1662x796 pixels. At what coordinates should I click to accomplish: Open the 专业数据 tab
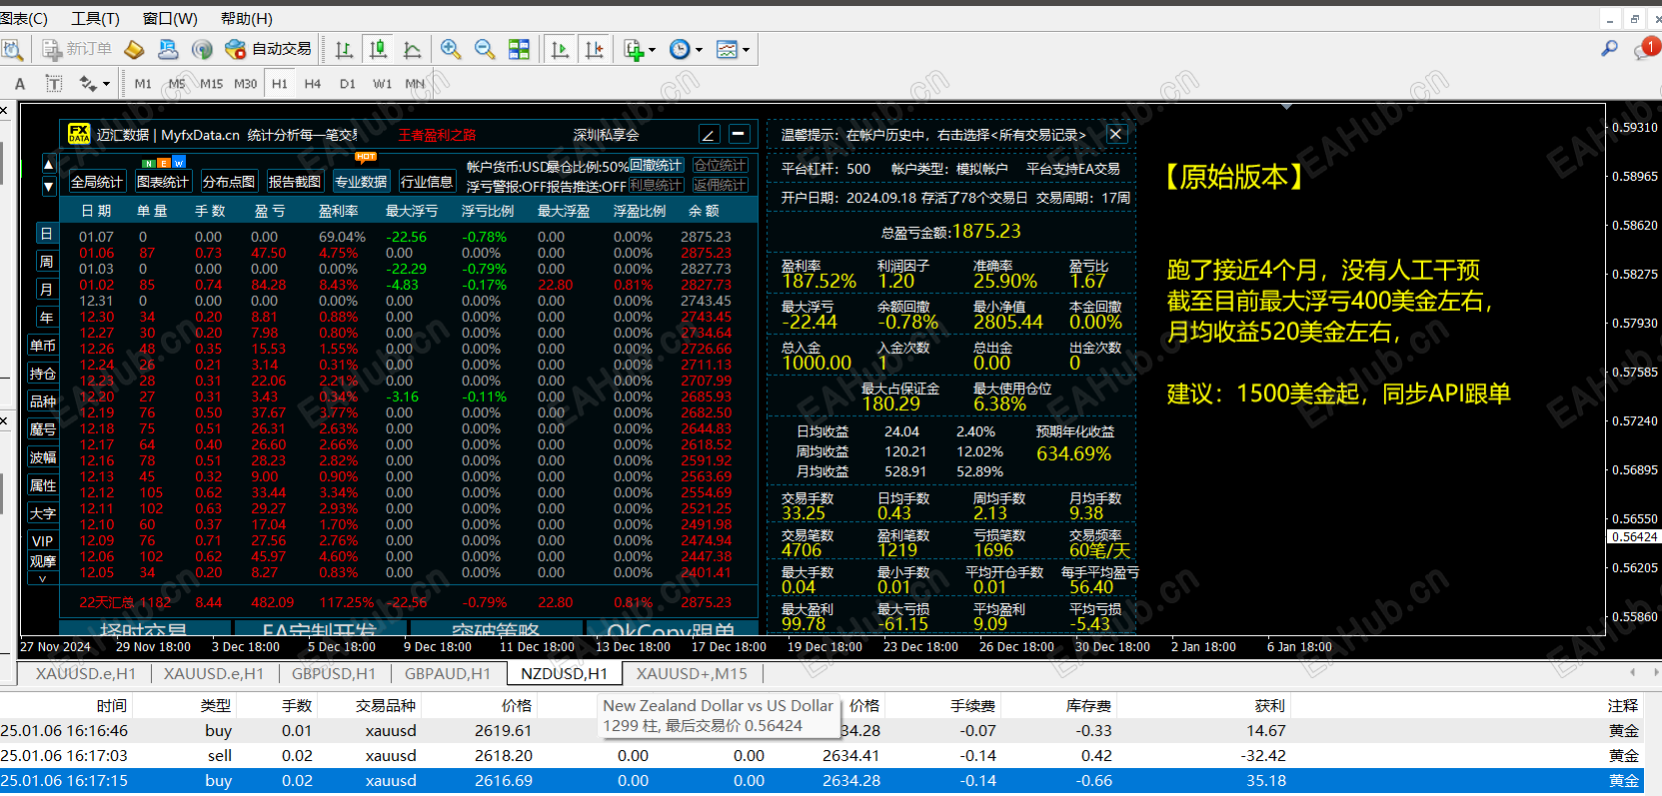point(361,182)
